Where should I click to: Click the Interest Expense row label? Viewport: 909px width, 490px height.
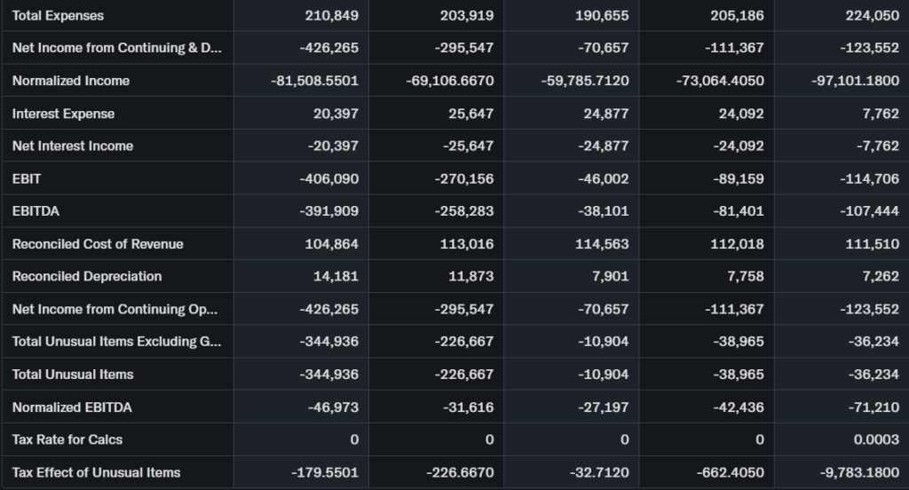(x=63, y=114)
